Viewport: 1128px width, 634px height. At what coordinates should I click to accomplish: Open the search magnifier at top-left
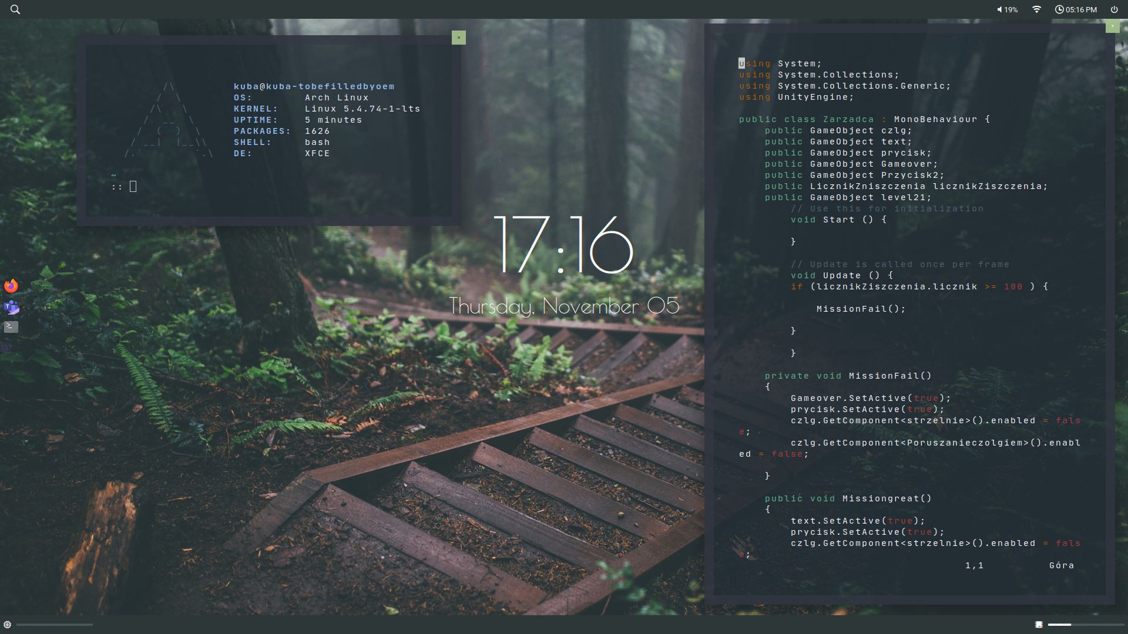(x=15, y=9)
